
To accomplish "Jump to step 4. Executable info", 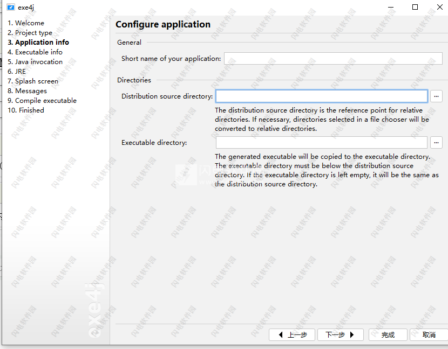I will coord(35,52).
